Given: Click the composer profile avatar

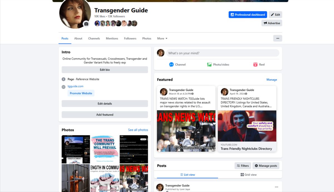Looking at the screenshot, I should coord(161,53).
